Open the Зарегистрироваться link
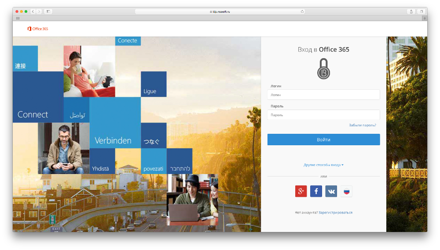The width and height of the screenshot is (440, 250). [335, 213]
